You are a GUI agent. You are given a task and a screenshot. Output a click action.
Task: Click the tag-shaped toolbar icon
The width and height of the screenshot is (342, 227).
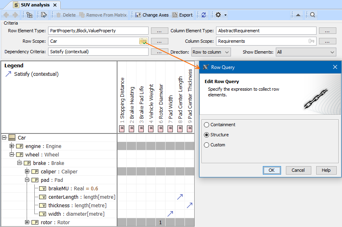point(44,15)
